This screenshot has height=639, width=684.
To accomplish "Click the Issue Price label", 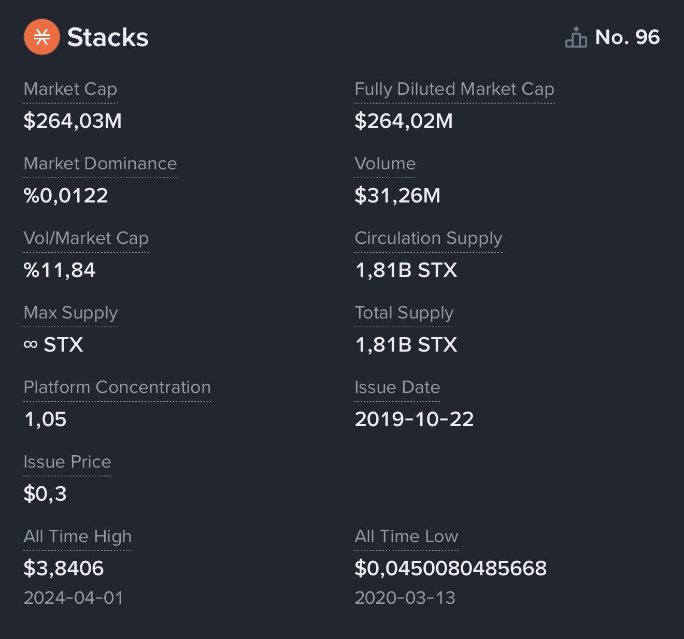I will click(67, 462).
